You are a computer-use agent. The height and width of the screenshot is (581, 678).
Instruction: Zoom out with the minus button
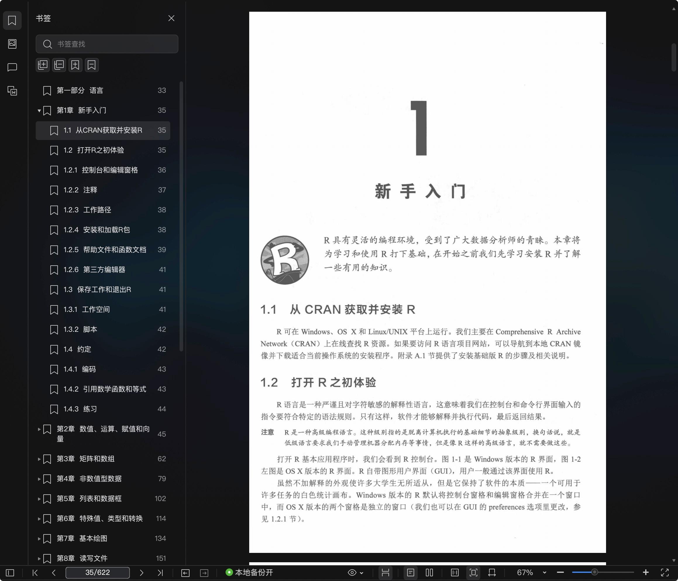[x=560, y=573]
